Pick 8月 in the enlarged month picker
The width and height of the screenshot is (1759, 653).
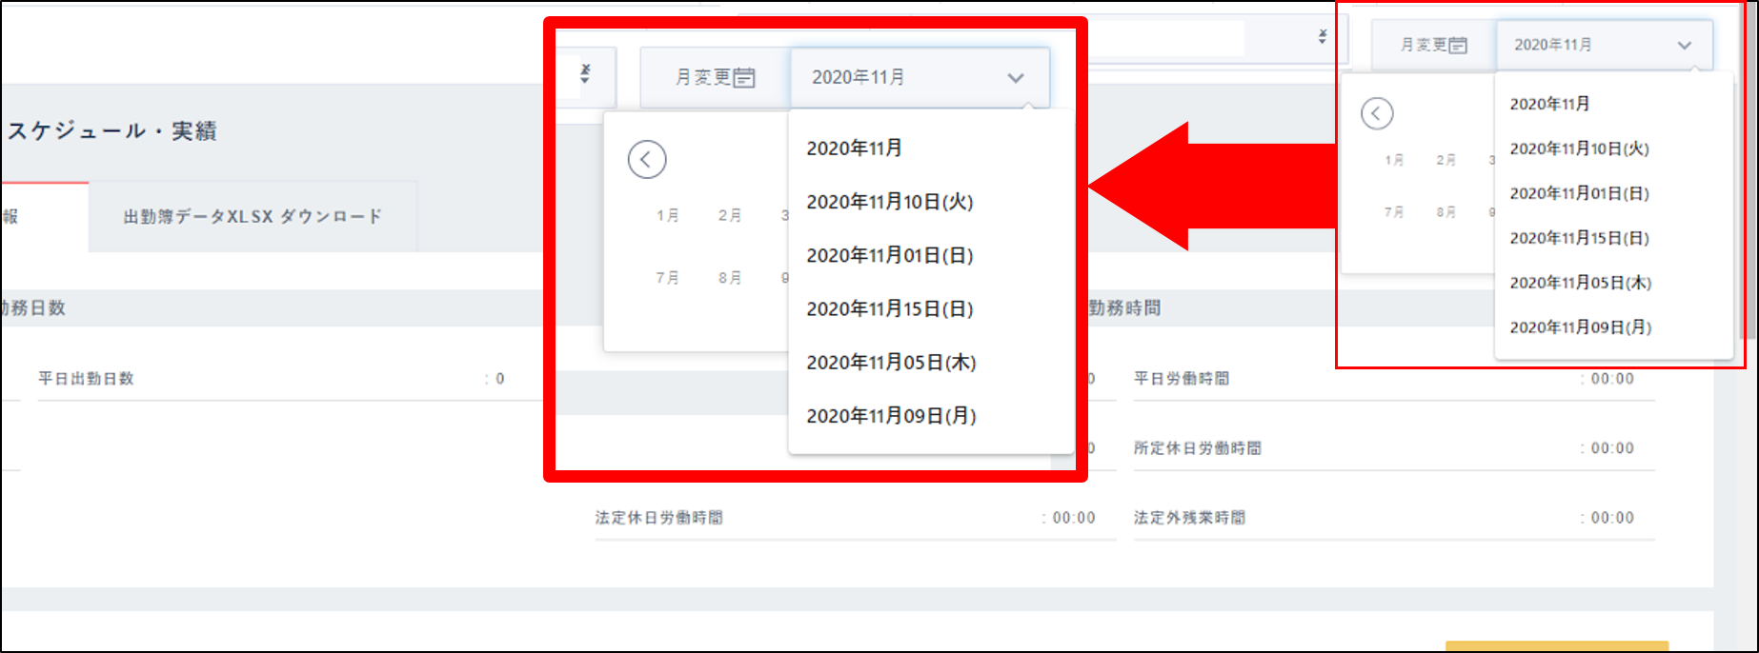click(x=730, y=278)
